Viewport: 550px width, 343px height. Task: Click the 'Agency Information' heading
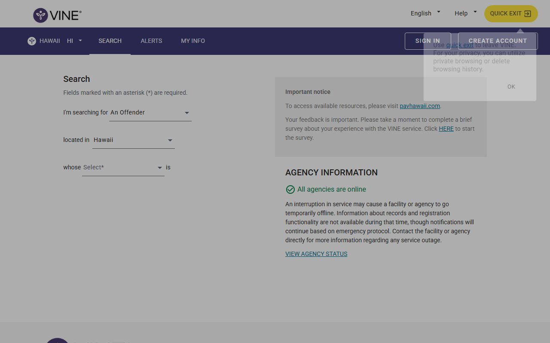(x=331, y=172)
